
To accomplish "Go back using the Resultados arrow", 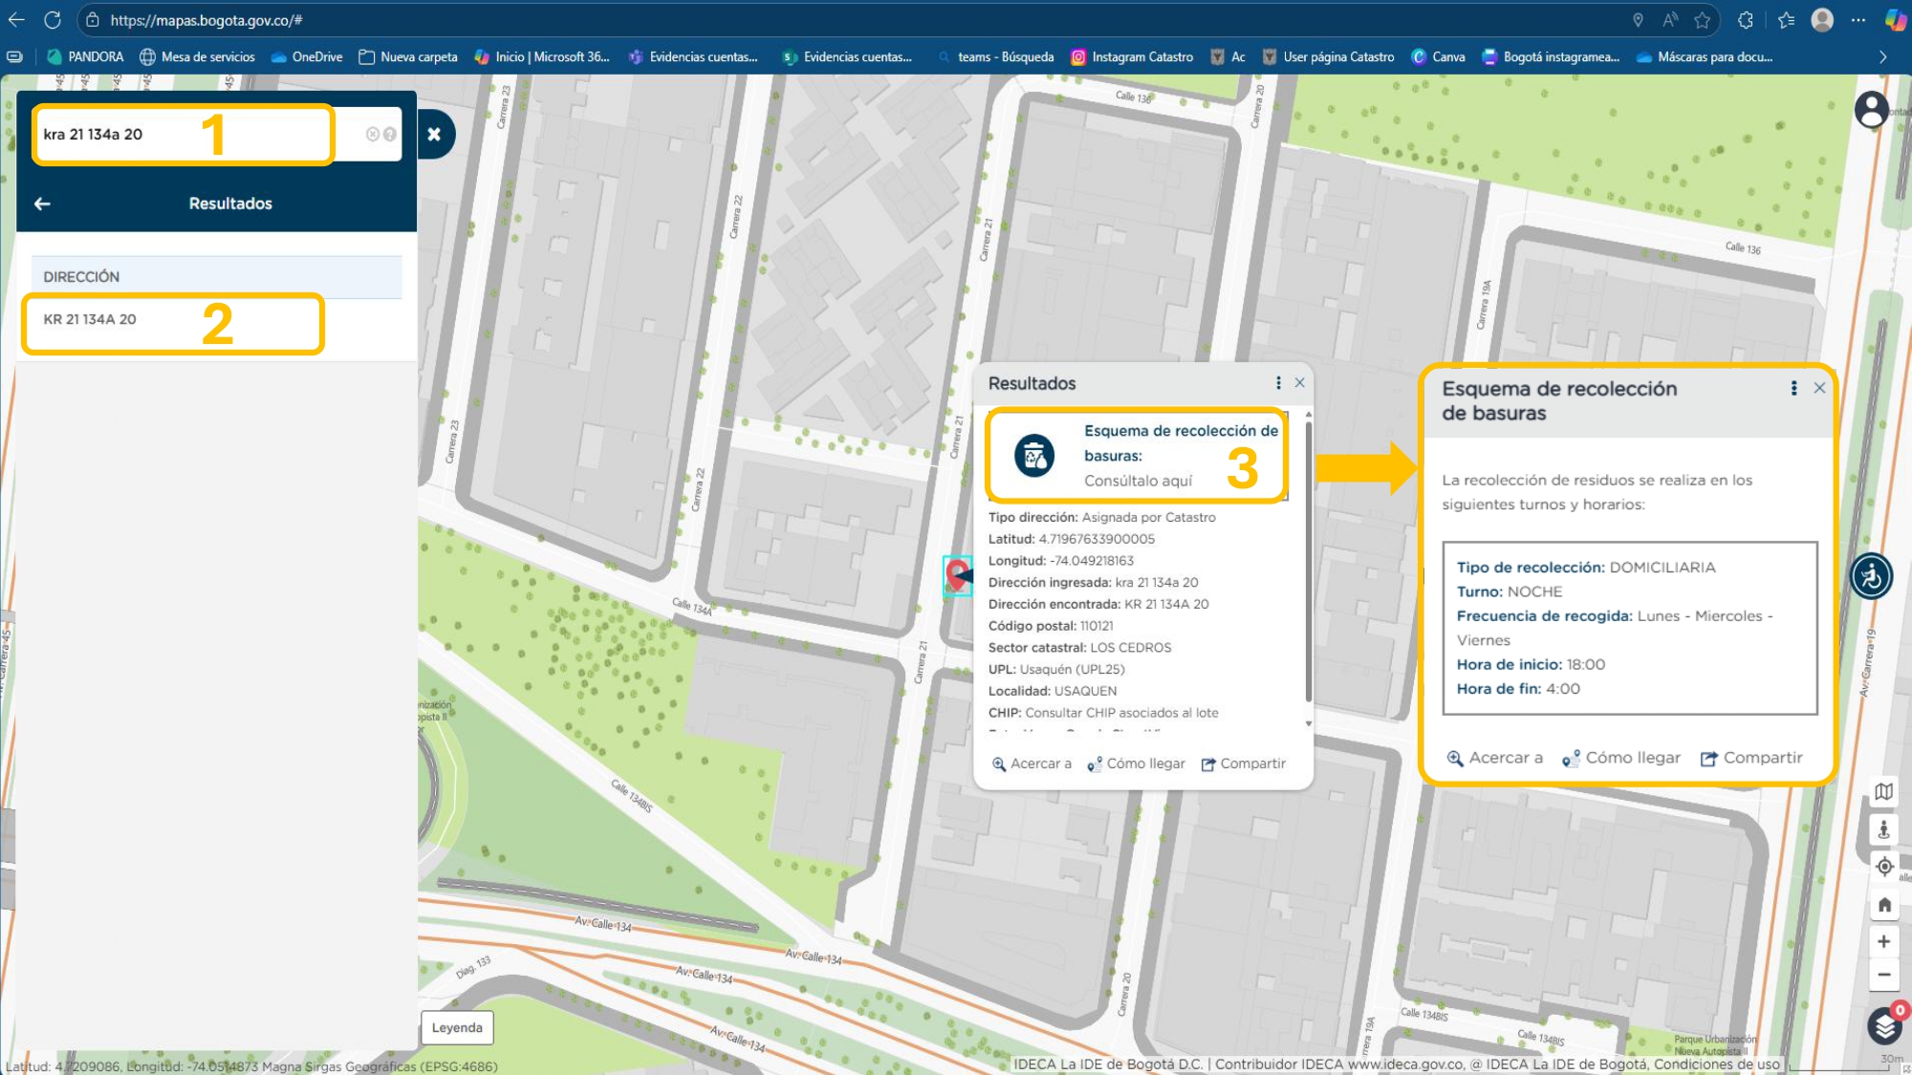I will [x=42, y=204].
